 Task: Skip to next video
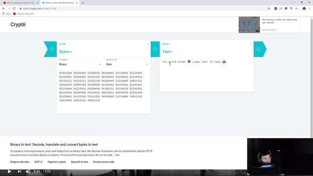coord(20,172)
